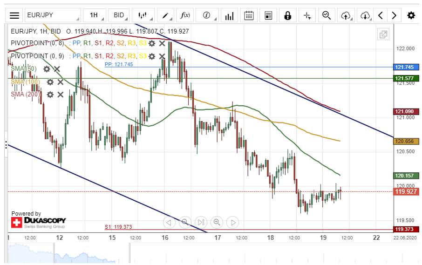Click the EUR/JPY, 1H, BID chart title
Screen dimensions: 422x265
[x=36, y=32]
